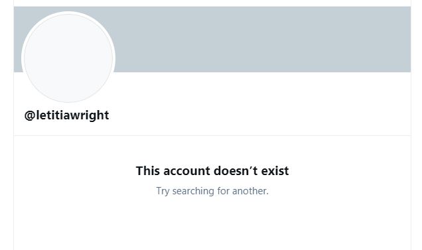The image size is (422, 250).
Task: Click the word "another." in the subtext
Action: pyautogui.click(x=250, y=191)
